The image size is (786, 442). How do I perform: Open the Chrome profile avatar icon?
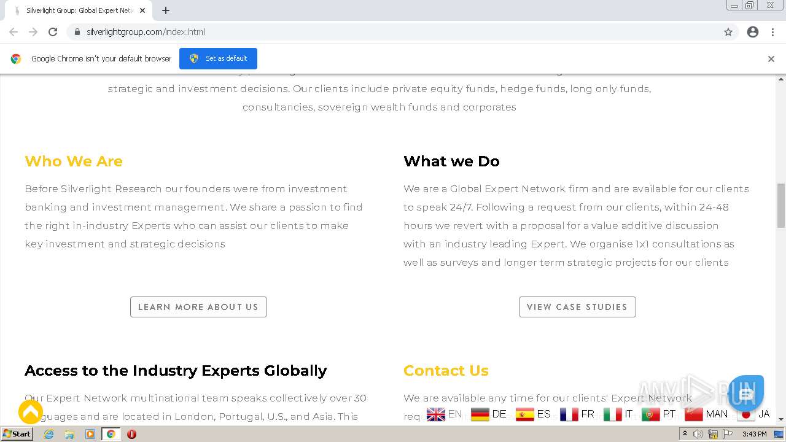(753, 32)
